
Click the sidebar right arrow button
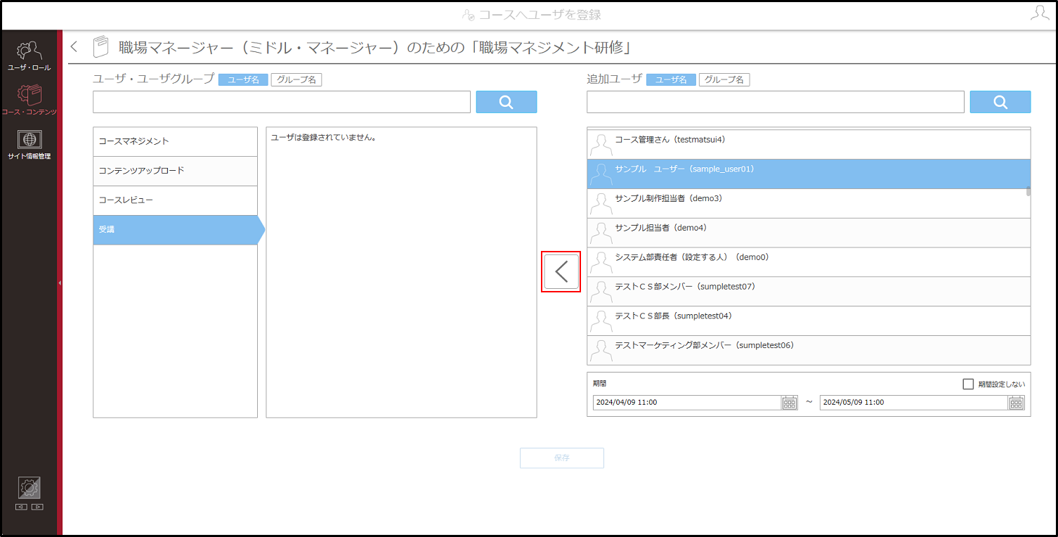[x=37, y=507]
